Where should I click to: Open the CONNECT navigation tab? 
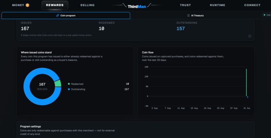(252, 5)
